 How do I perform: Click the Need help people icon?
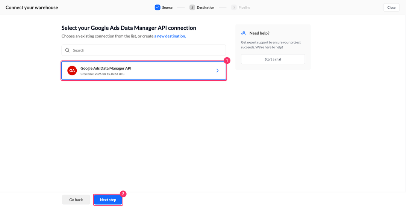(243, 33)
